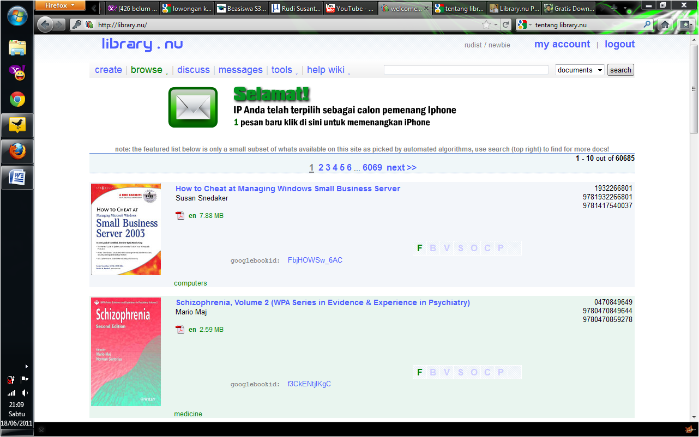Expand the 'help wiki' menu

[326, 70]
